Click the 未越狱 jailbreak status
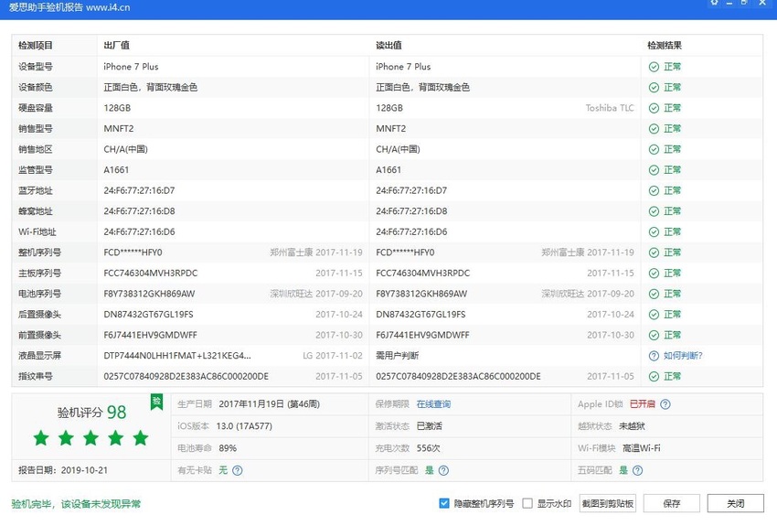The width and height of the screenshot is (777, 526). click(632, 426)
